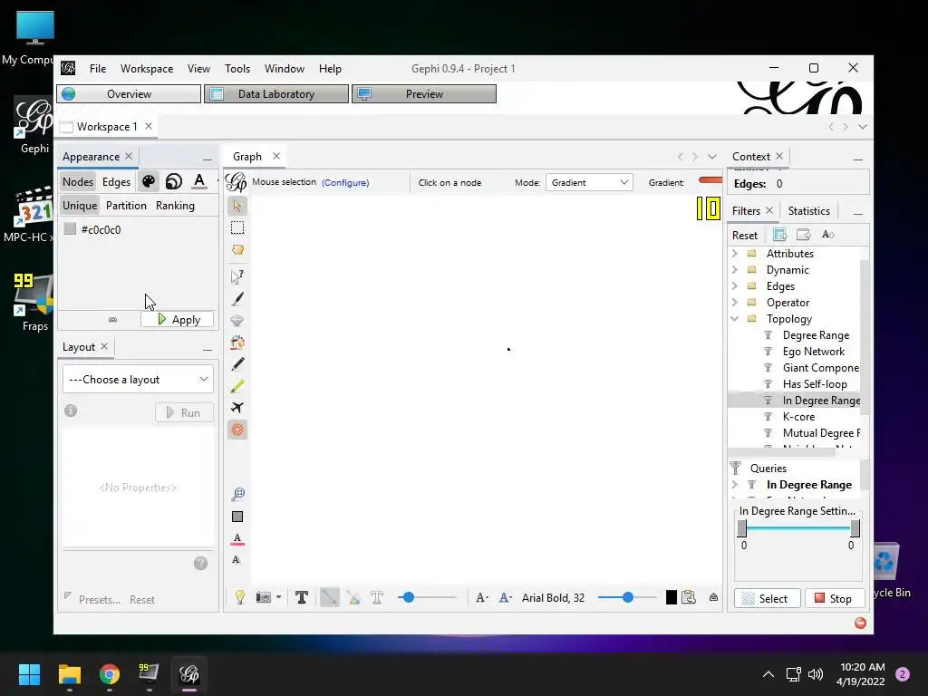Click the Configure link for mouse selection
928x696 pixels.
click(345, 182)
